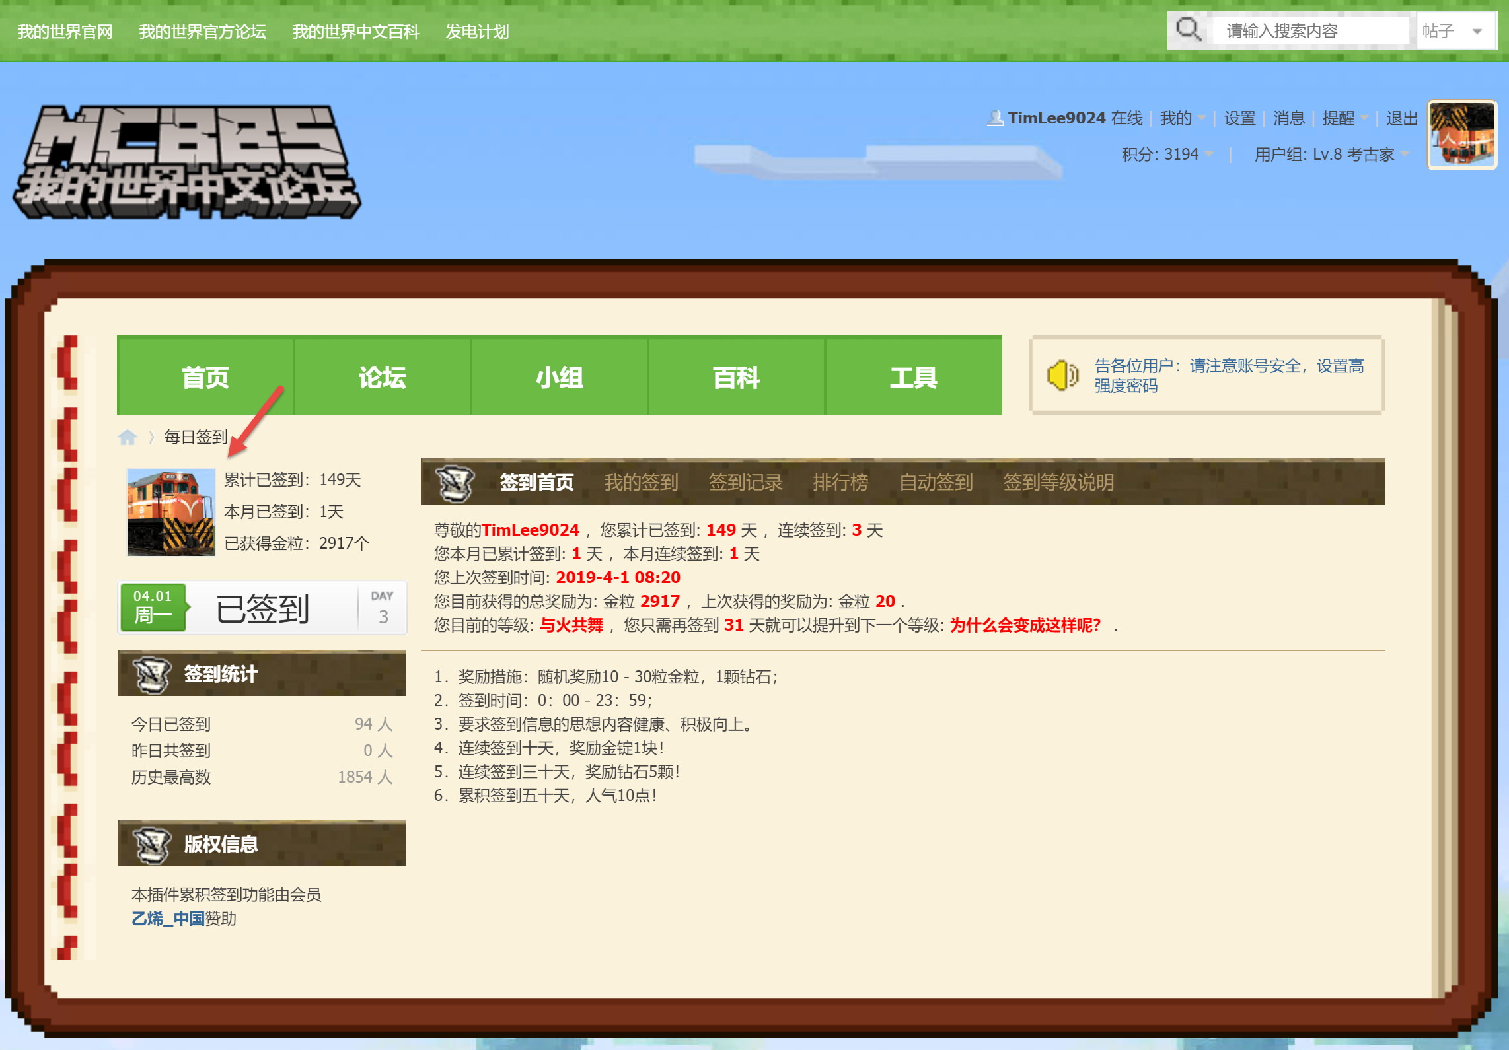Click the MCBBS forum logo
The height and width of the screenshot is (1050, 1509).
click(187, 161)
